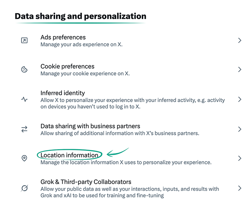Click the activity pulse icon for Inferred identity
The width and height of the screenshot is (252, 212).
tap(24, 99)
